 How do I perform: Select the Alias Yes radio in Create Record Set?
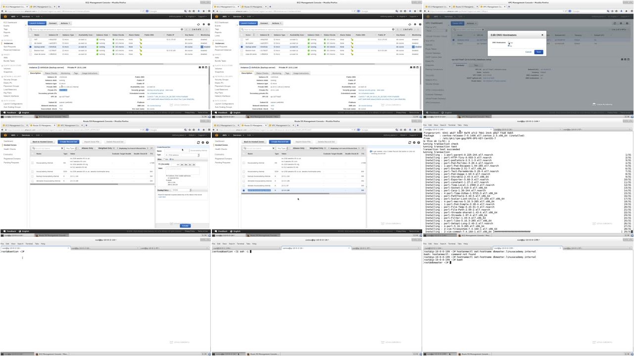coord(164,159)
